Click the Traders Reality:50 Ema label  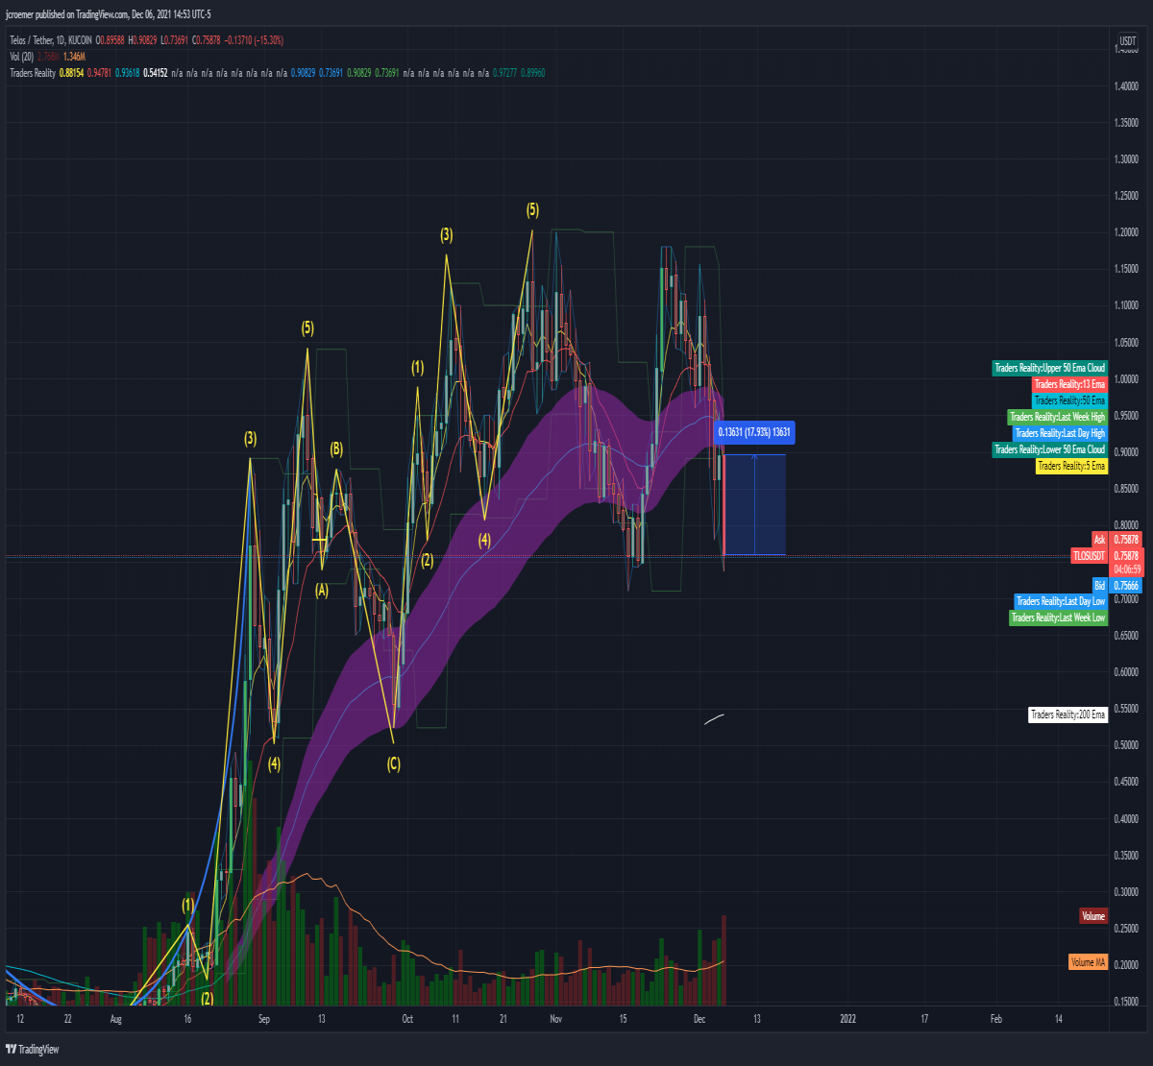(1069, 400)
